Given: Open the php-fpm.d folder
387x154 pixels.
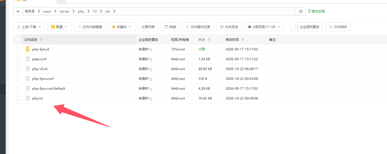Looking at the screenshot, I should (41, 49).
